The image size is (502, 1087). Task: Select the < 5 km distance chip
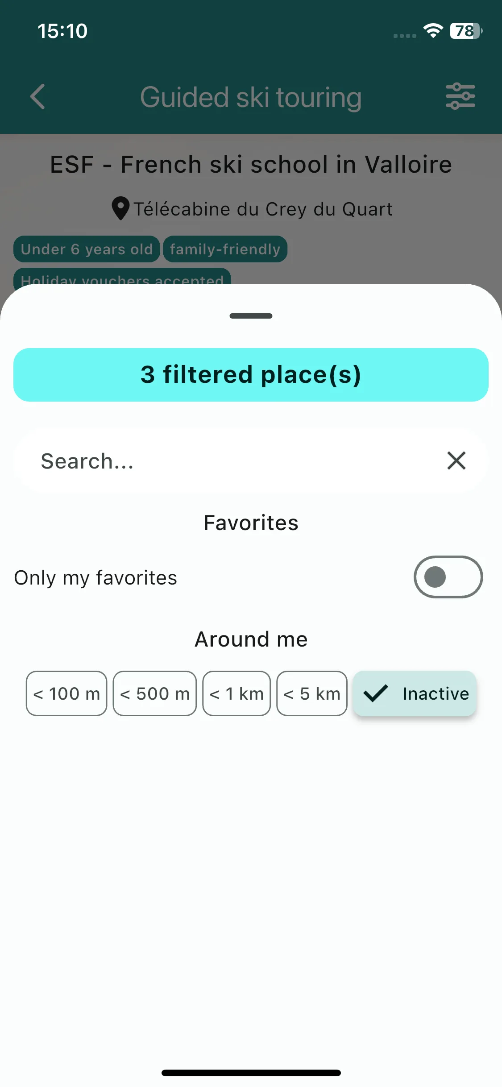[312, 693]
